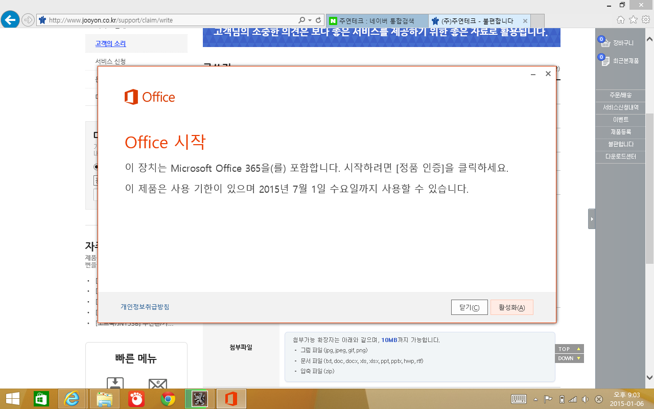Image resolution: width=654 pixels, height=409 pixels.
Task: Select 다운로드센터 in right menu
Action: (621, 156)
